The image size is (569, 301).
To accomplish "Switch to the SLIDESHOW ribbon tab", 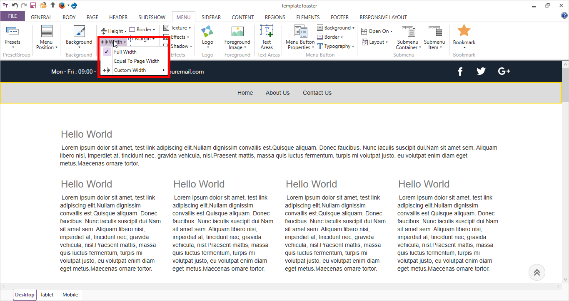I will [x=152, y=17].
